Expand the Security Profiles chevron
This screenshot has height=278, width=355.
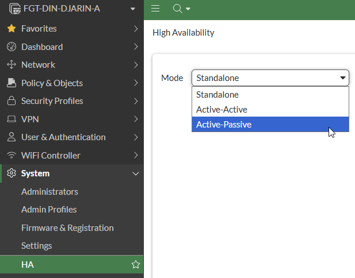coord(136,101)
